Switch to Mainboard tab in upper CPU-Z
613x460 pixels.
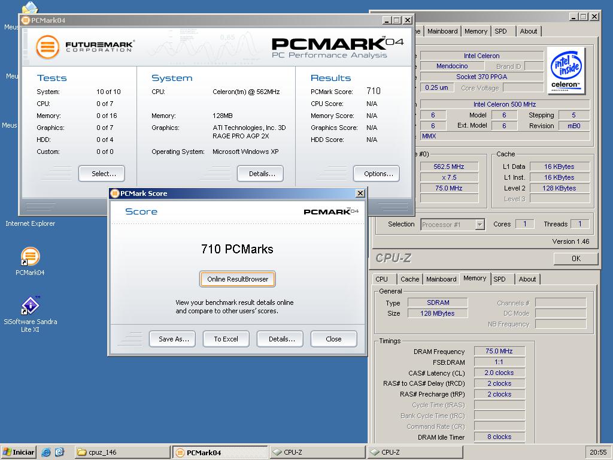442,31
